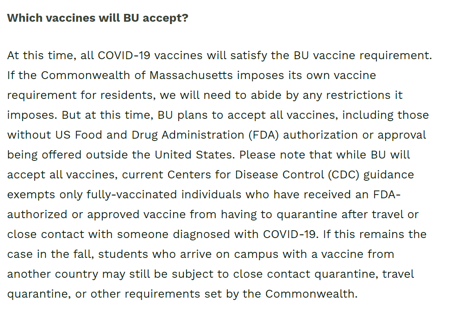This screenshot has height=318, width=470.
Task: Click the phrase 'United States' in the text
Action: 194,155
